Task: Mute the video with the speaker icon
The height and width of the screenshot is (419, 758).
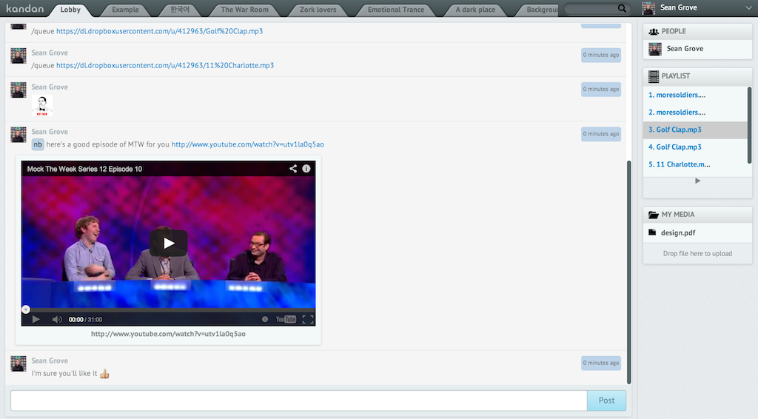Action: [57, 320]
